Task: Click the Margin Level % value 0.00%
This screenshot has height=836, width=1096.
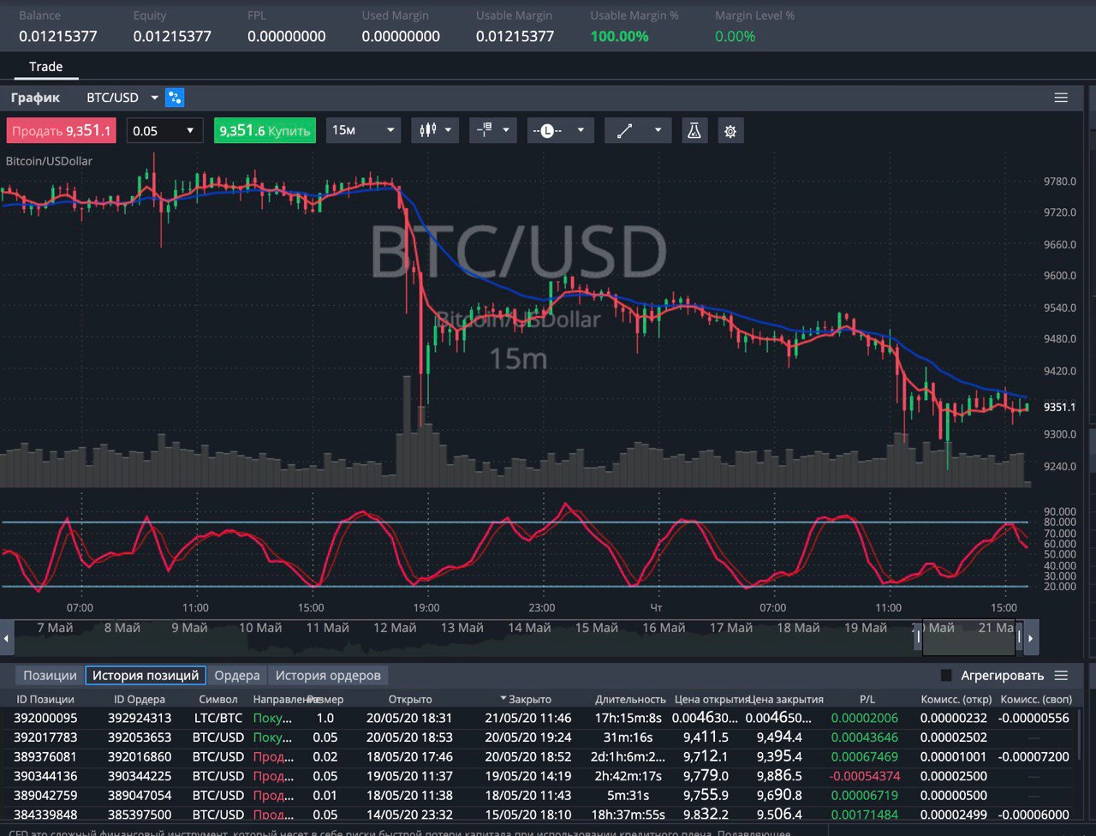Action: [735, 36]
